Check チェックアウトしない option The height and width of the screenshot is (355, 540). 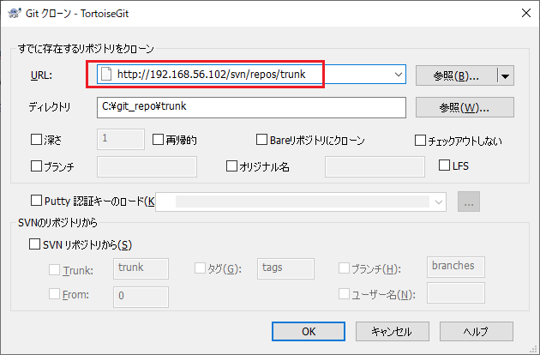pyautogui.click(x=420, y=141)
